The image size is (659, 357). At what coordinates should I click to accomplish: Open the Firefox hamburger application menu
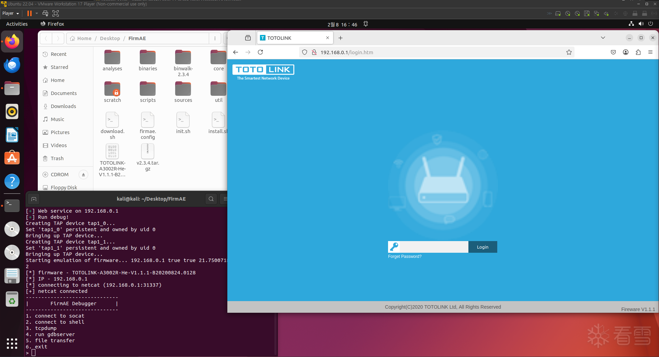(650, 52)
